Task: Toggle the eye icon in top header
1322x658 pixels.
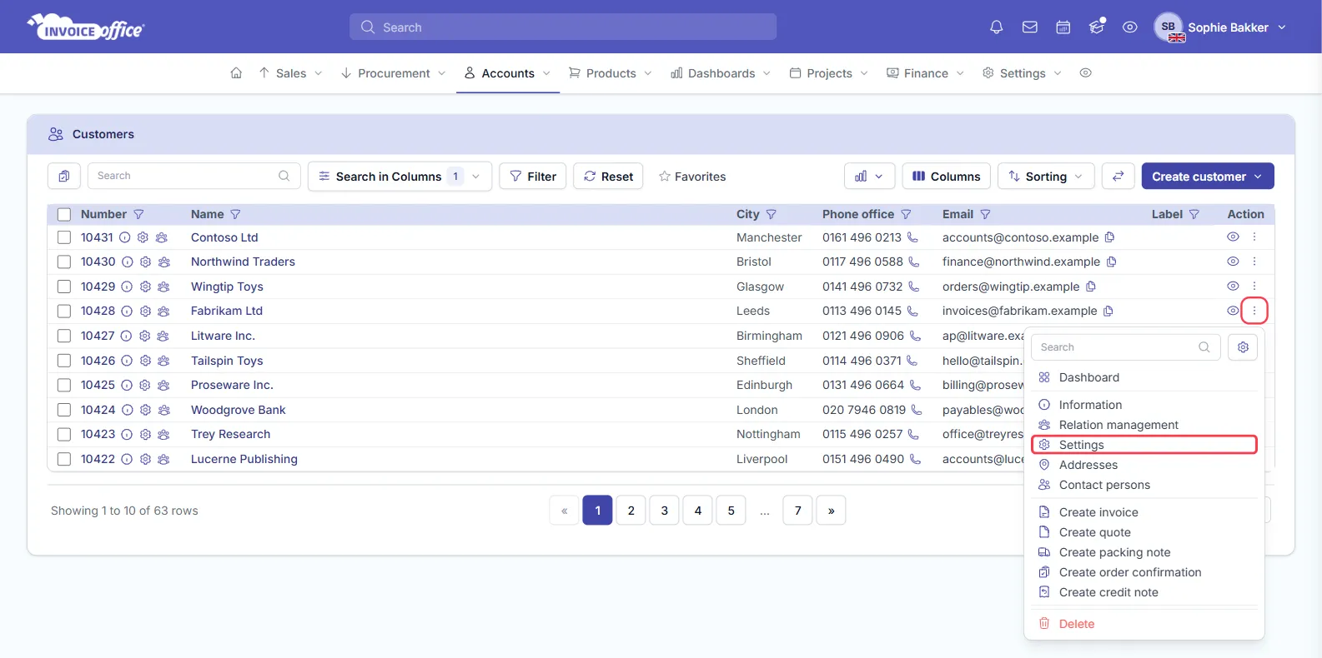Action: click(x=1129, y=27)
